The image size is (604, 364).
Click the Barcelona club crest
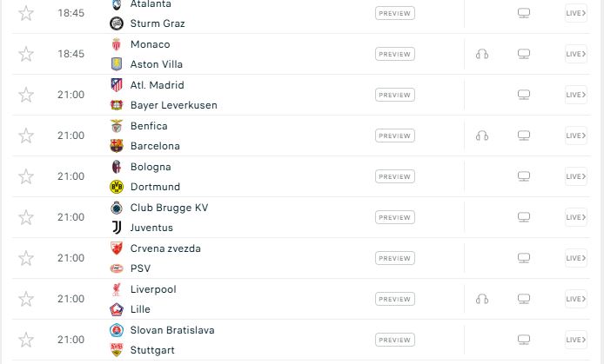(x=117, y=146)
